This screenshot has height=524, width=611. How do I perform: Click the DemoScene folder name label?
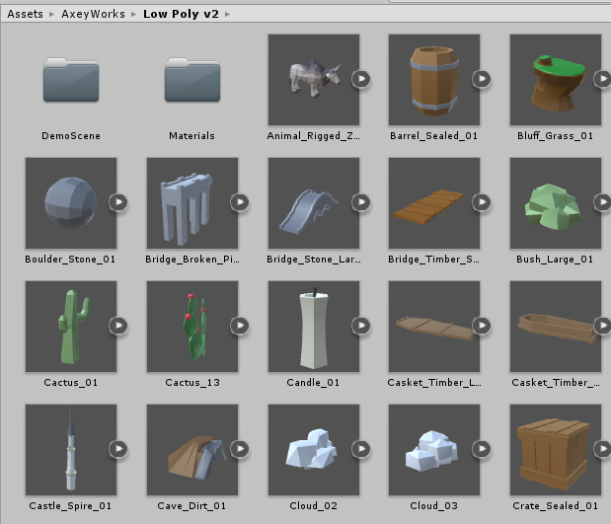71,135
